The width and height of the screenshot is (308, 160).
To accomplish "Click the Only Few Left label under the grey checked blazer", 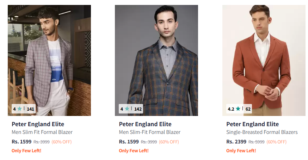I will tap(26, 150).
